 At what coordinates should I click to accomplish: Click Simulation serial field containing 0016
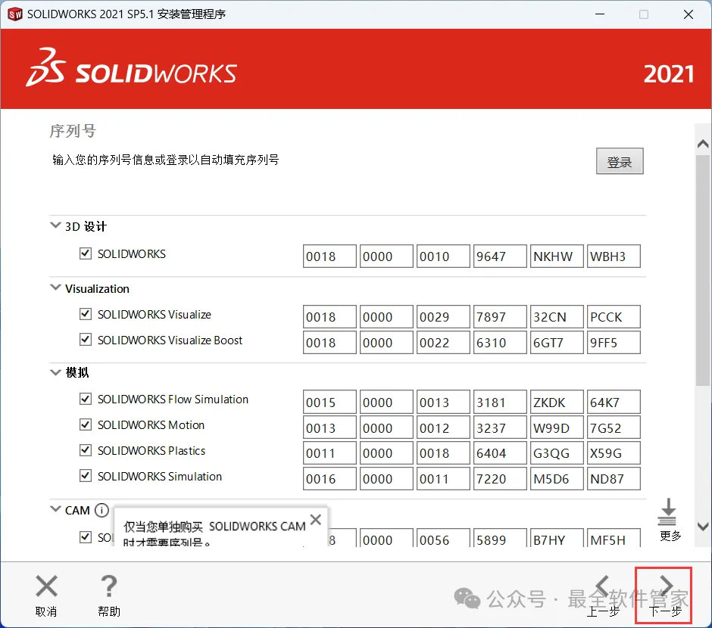(329, 478)
